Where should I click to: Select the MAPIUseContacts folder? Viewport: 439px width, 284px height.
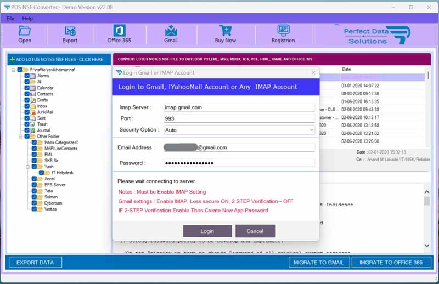(x=61, y=149)
